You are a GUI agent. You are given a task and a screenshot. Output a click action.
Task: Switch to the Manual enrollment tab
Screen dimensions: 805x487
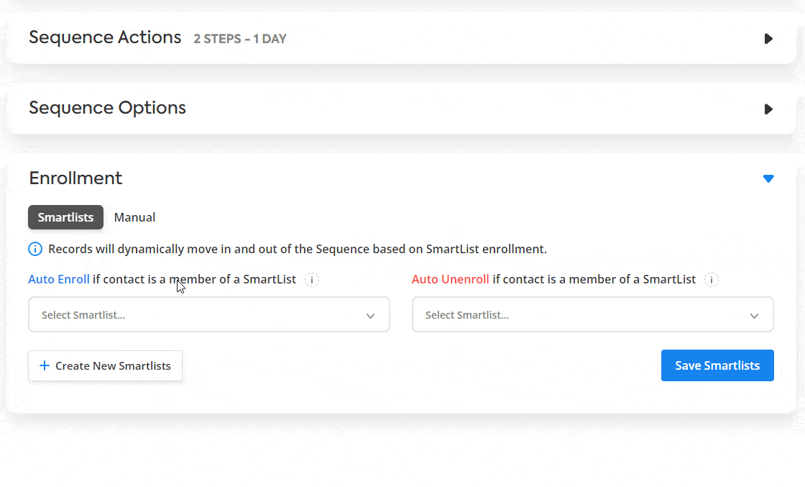(134, 217)
